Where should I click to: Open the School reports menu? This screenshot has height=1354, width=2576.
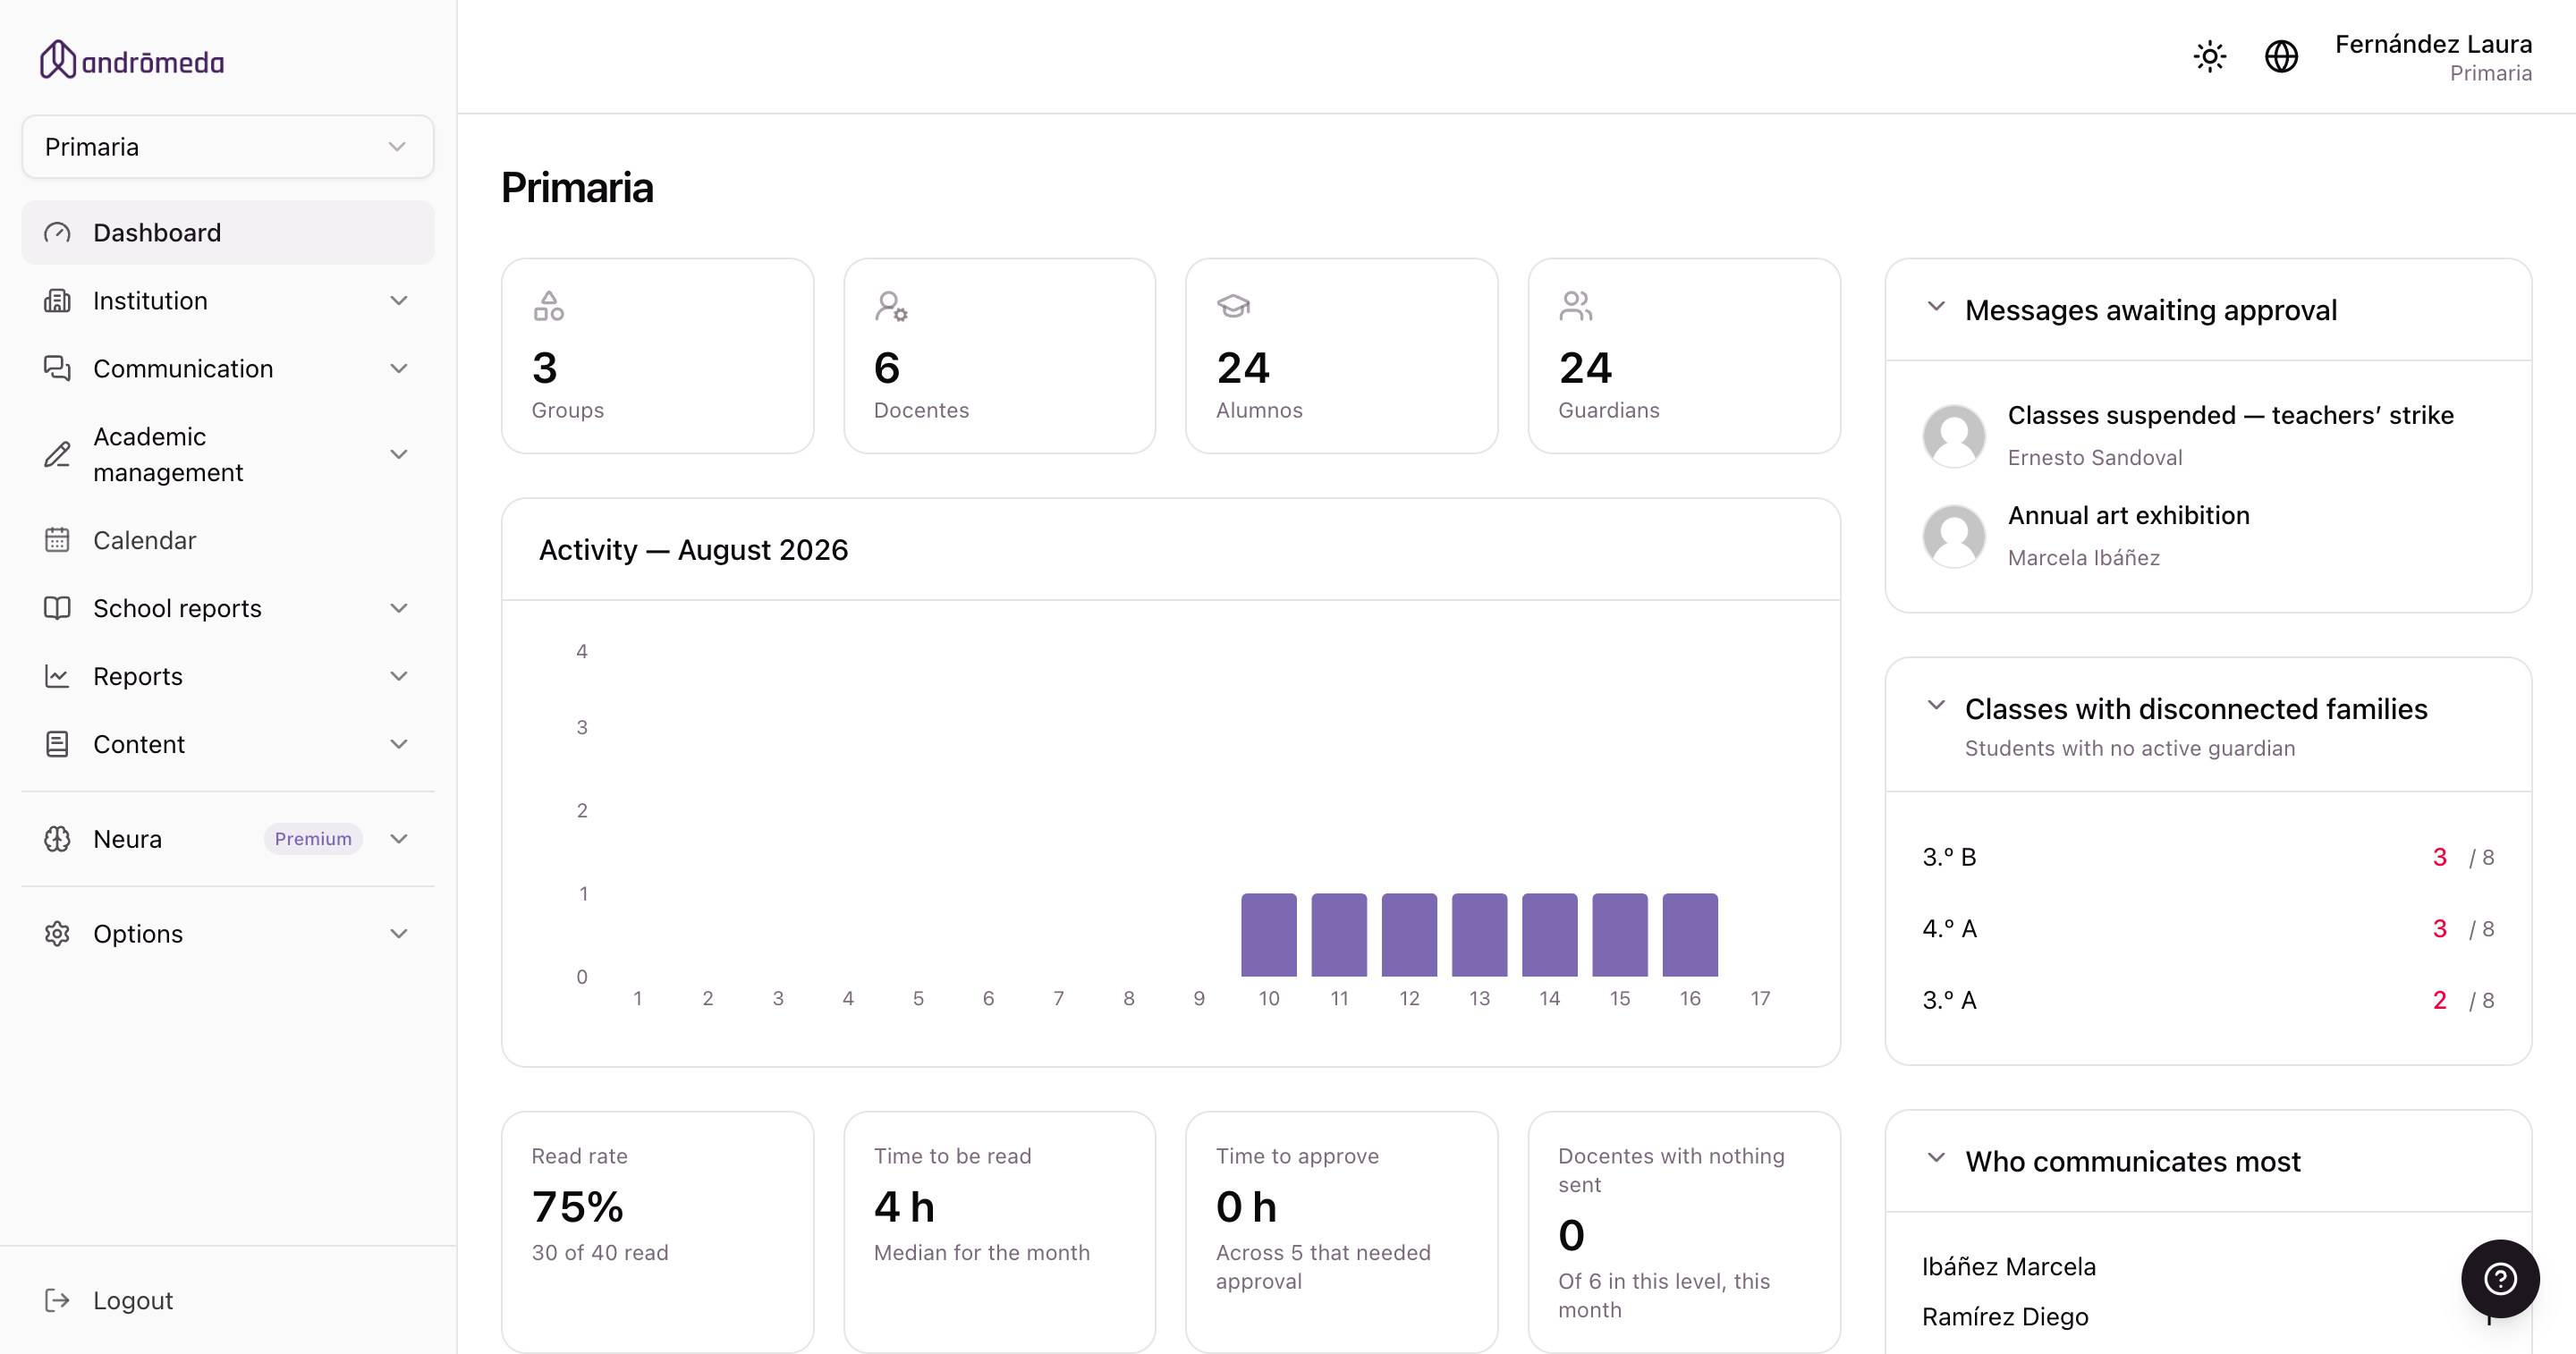tap(228, 608)
